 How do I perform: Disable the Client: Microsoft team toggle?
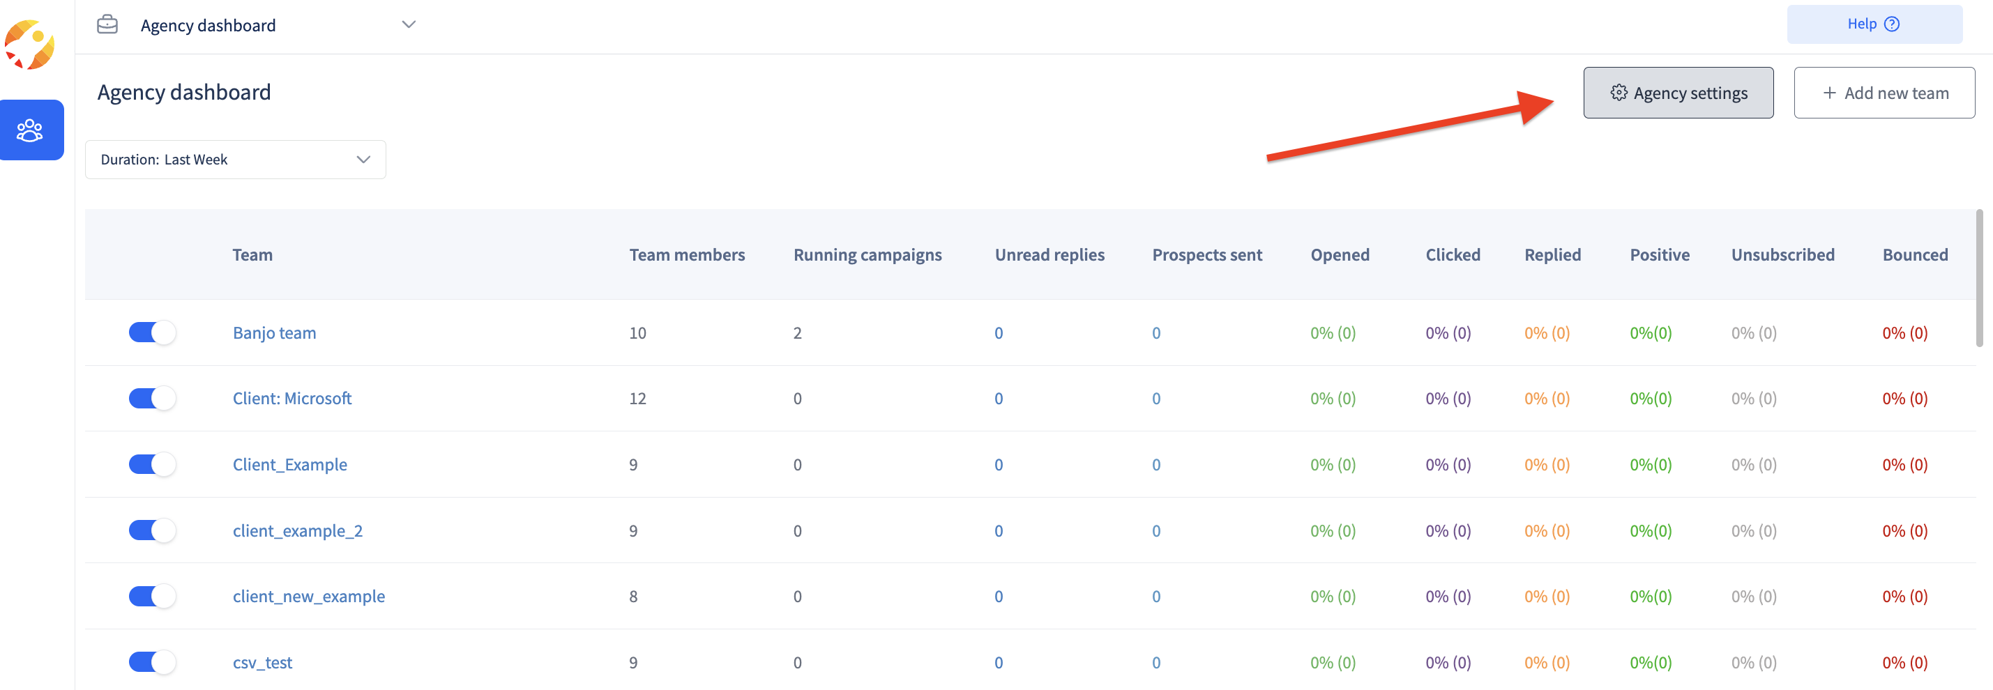(x=153, y=399)
